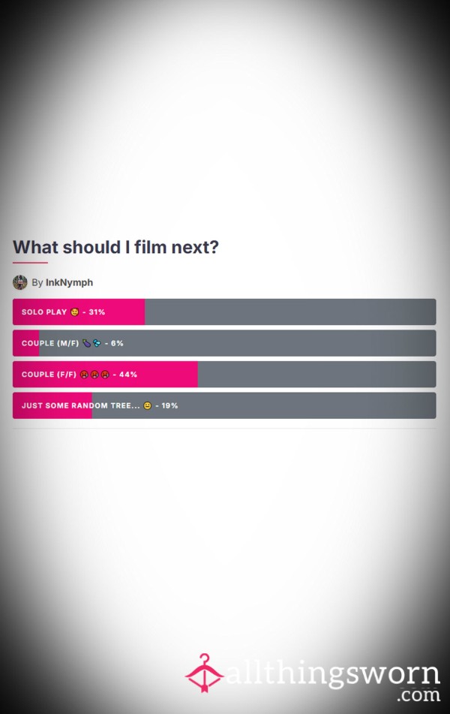Click the middle hot-face emoji in Couple (F/F)

pyautogui.click(x=94, y=375)
